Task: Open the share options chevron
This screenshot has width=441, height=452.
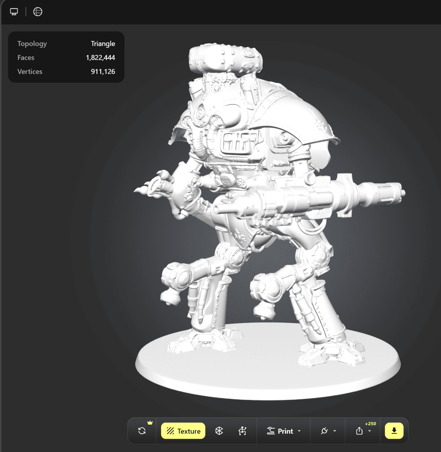Action: (369, 431)
